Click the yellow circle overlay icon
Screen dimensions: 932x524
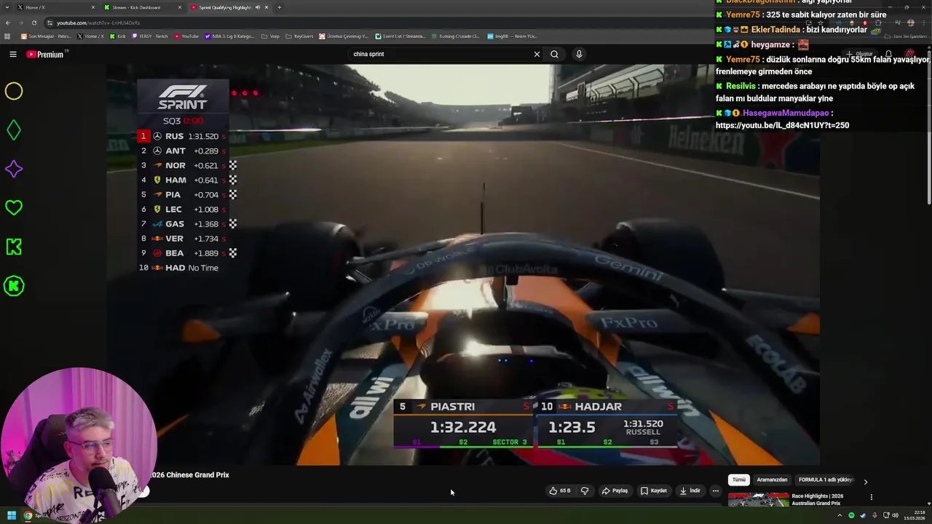[x=14, y=91]
